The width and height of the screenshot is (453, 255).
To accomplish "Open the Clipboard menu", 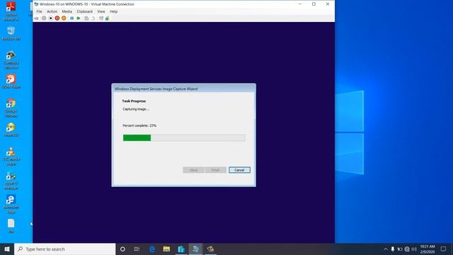I will tap(85, 11).
